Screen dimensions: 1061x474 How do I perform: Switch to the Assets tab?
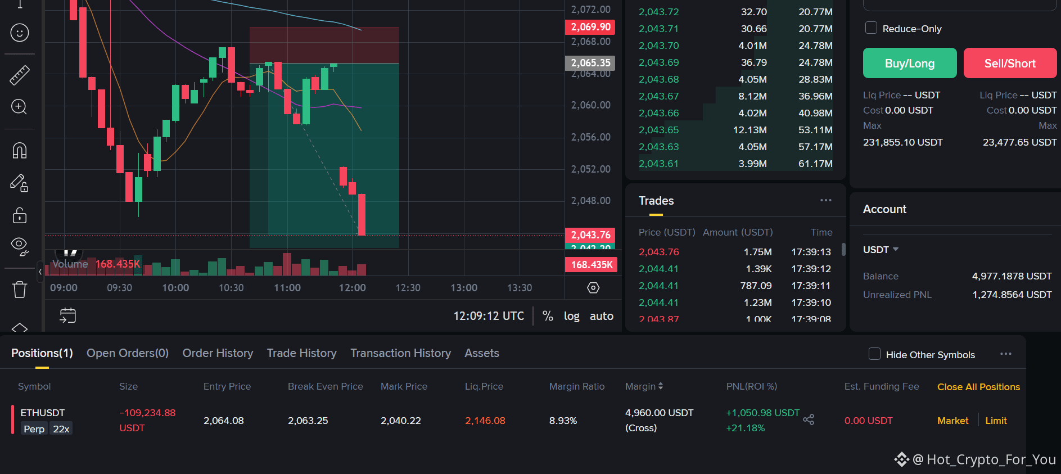pos(482,353)
